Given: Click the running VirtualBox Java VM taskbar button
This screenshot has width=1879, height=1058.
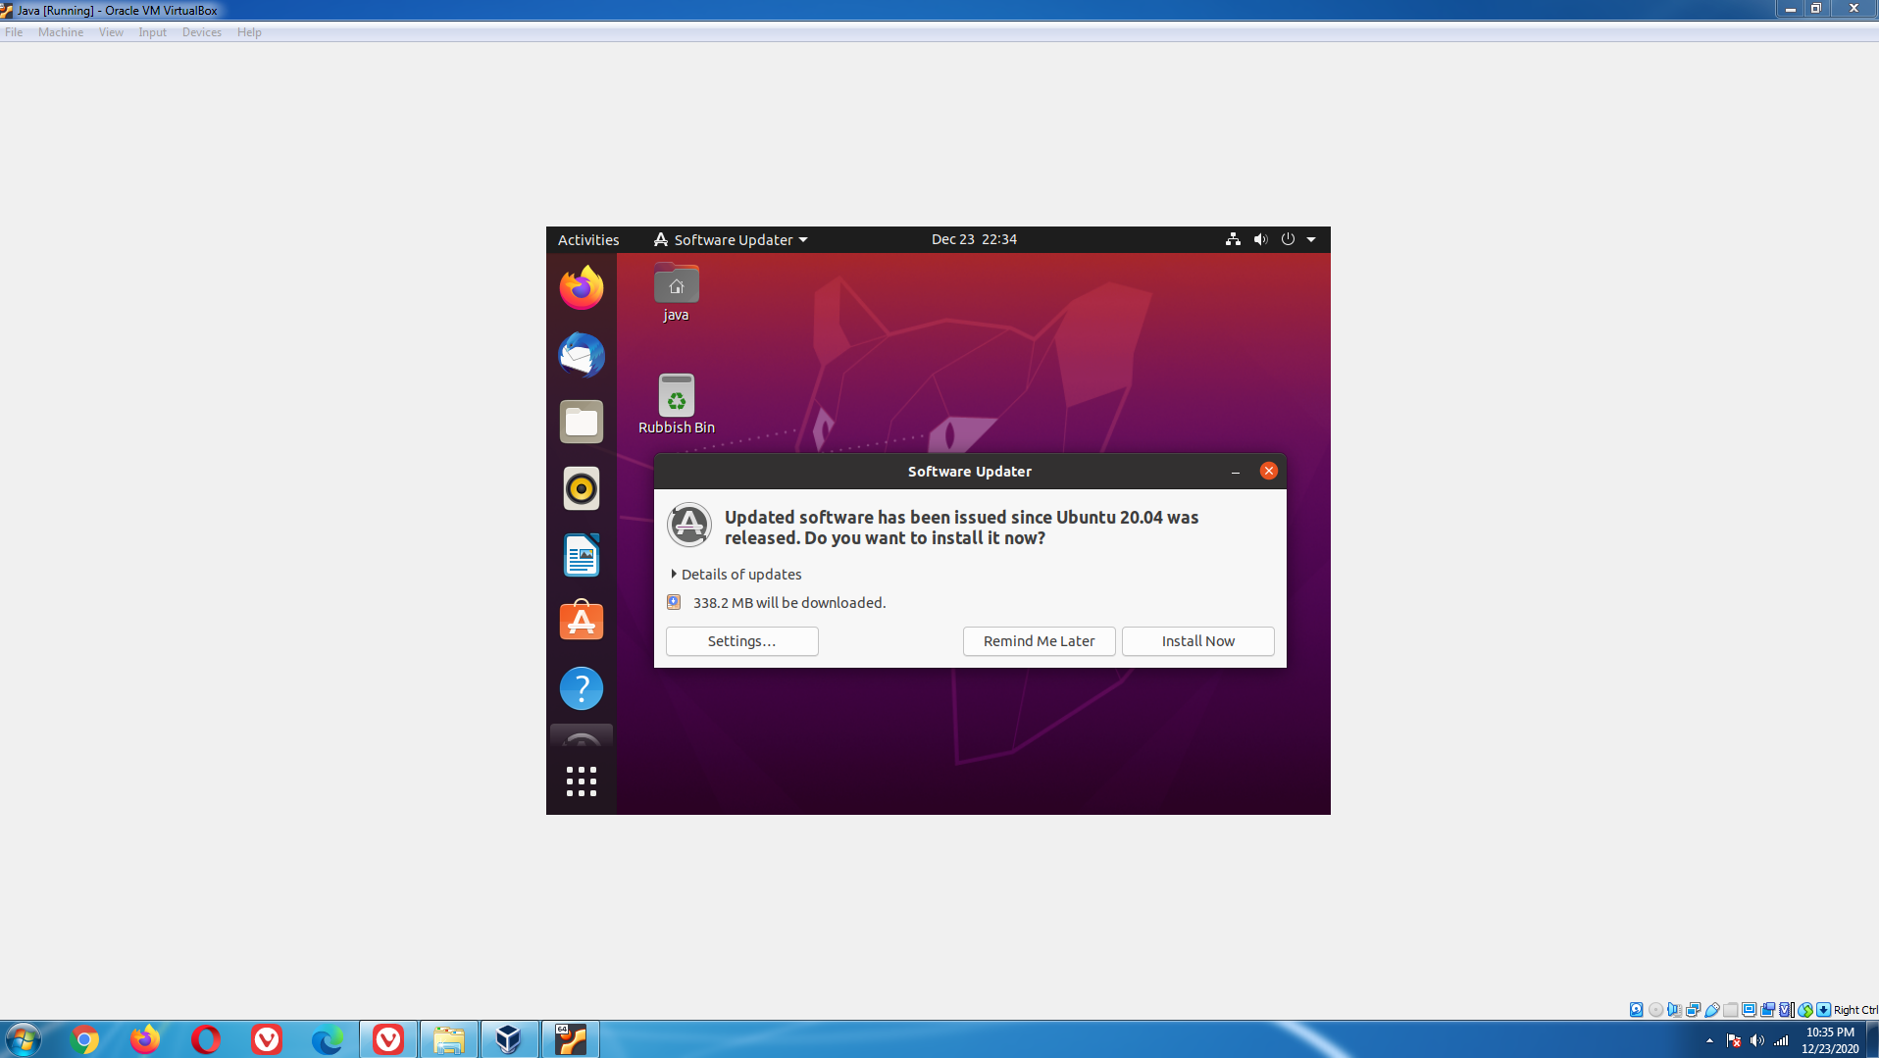Looking at the screenshot, I should click(570, 1039).
